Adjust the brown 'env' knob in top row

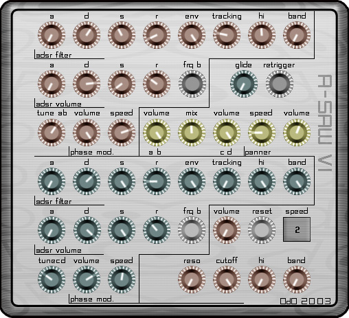192,35
